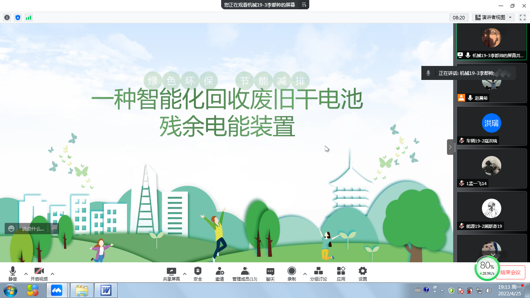Toggle 静音 (Mute) microphone
This screenshot has height=298, width=530.
[x=13, y=271]
